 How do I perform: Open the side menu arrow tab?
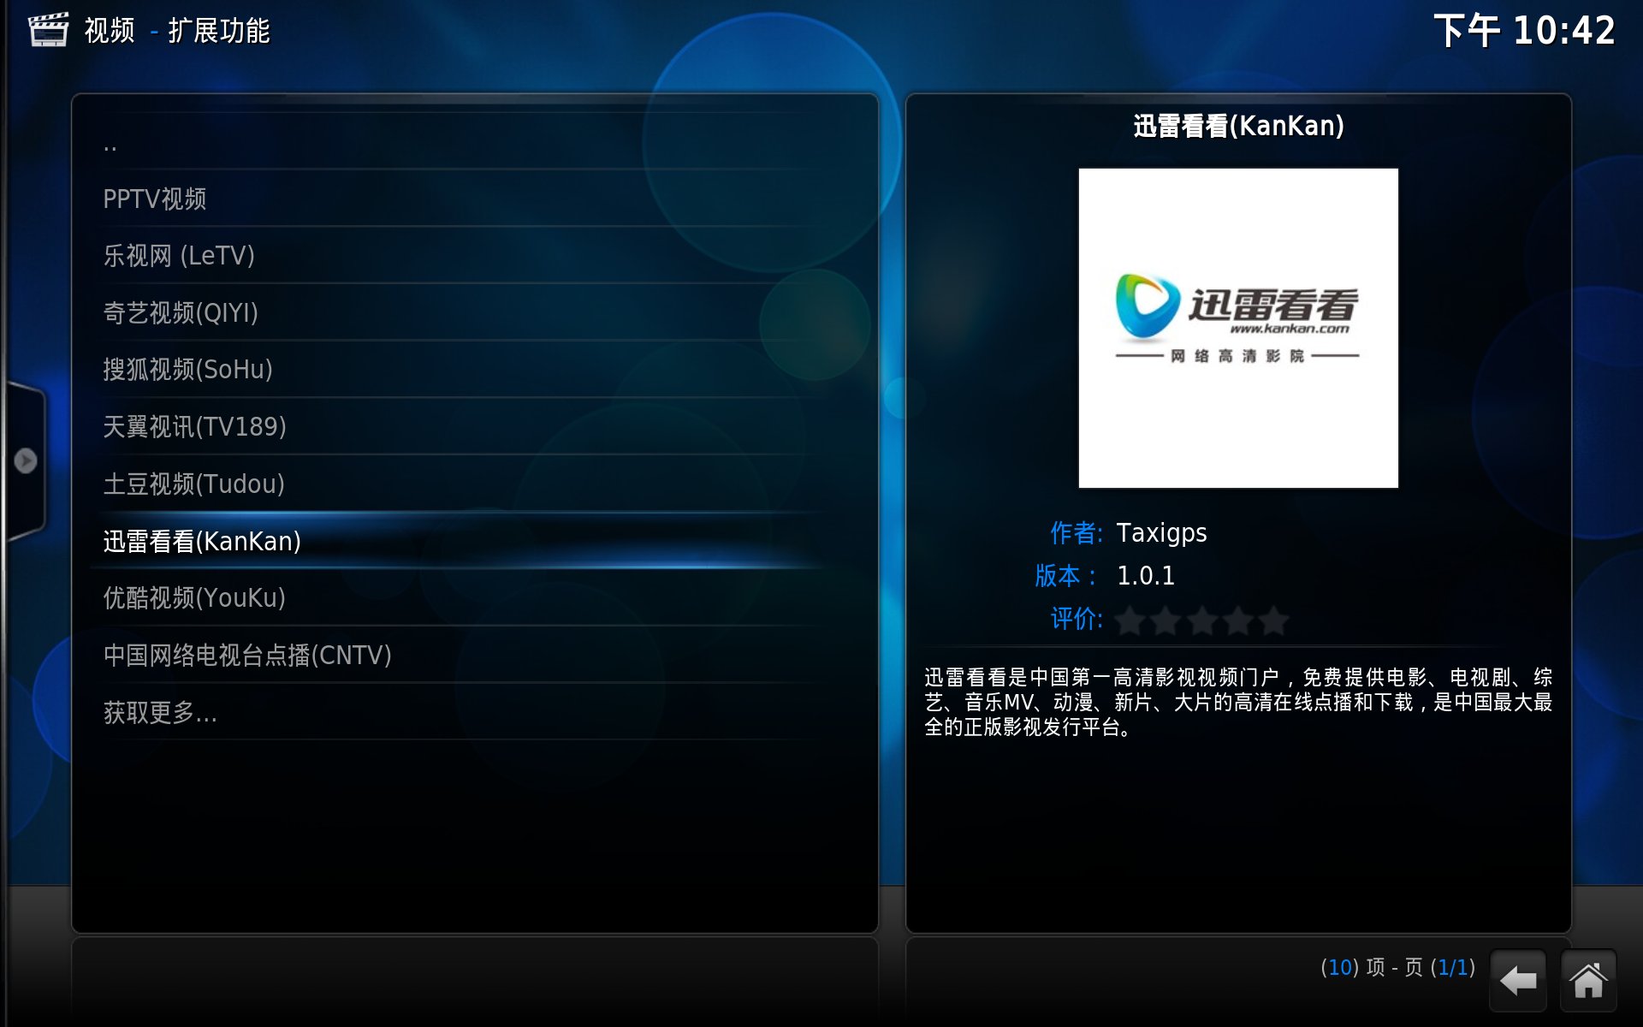point(25,461)
